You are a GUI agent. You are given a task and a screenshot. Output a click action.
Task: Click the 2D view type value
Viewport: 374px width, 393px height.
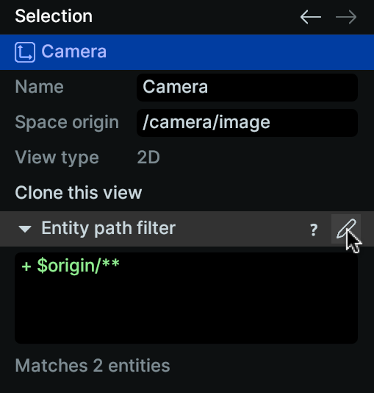[x=148, y=157]
